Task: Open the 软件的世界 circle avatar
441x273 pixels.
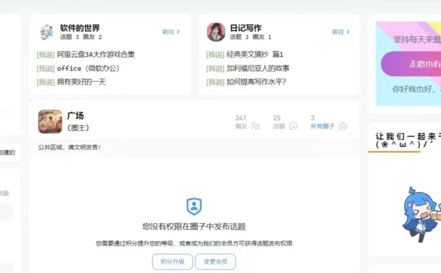Action: [47, 32]
